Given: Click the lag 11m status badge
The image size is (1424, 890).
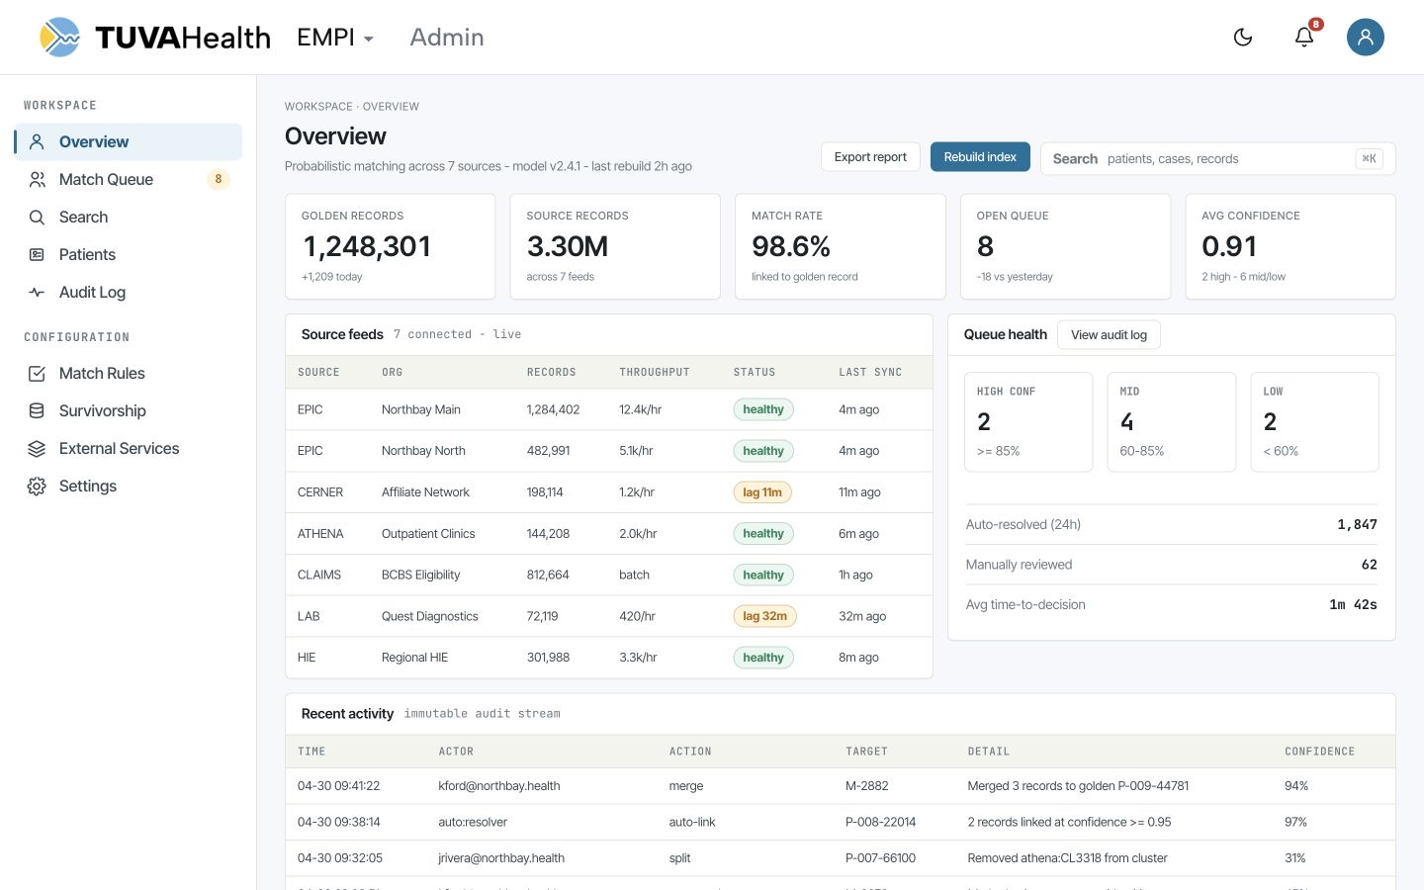Looking at the screenshot, I should pyautogui.click(x=762, y=492).
